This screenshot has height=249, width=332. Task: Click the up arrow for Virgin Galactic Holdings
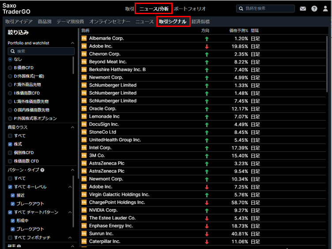tap(207, 195)
